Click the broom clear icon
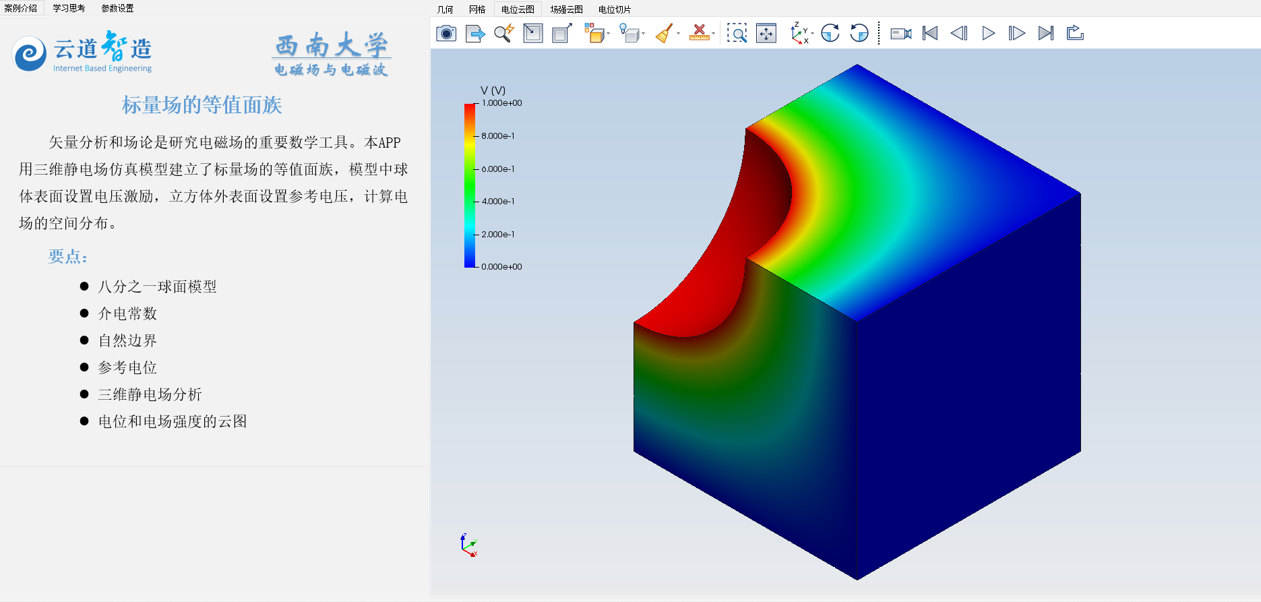The width and height of the screenshot is (1261, 602). (664, 33)
